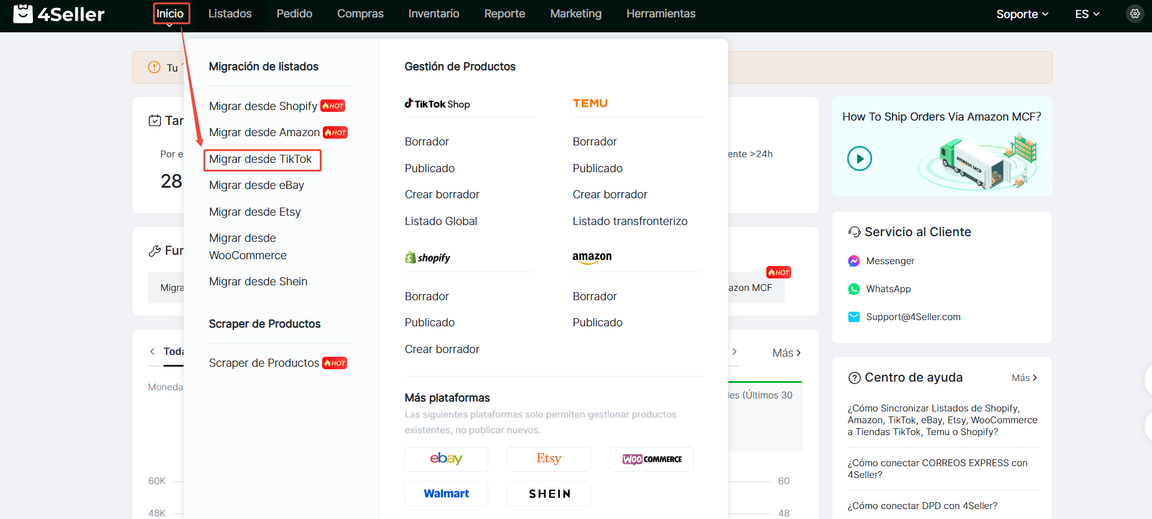Open the Inventario menu

(x=434, y=14)
